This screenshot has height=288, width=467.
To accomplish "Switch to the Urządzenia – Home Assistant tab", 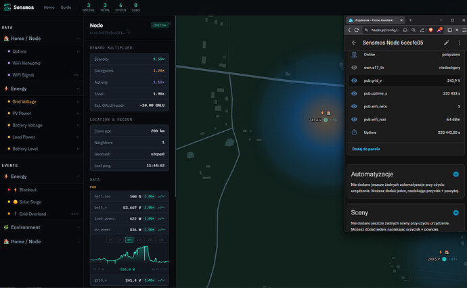I will 375,20.
